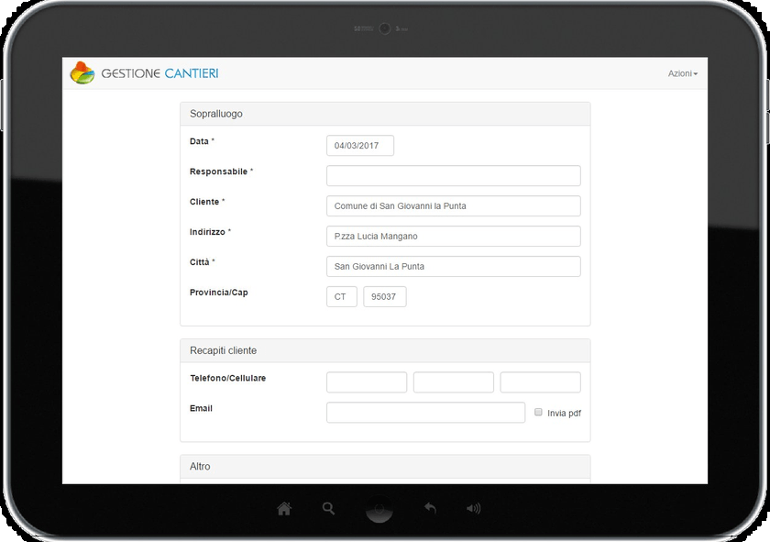Click the third Telefono/Cellulare field
770x542 pixels.
pos(540,382)
